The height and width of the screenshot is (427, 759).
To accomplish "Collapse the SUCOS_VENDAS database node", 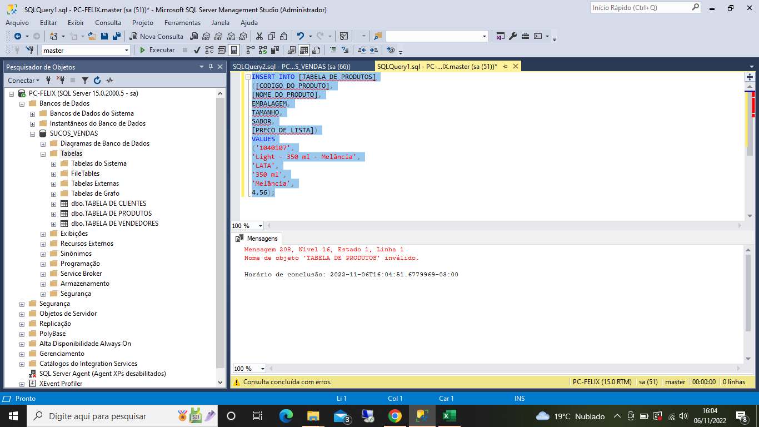I will (32, 133).
